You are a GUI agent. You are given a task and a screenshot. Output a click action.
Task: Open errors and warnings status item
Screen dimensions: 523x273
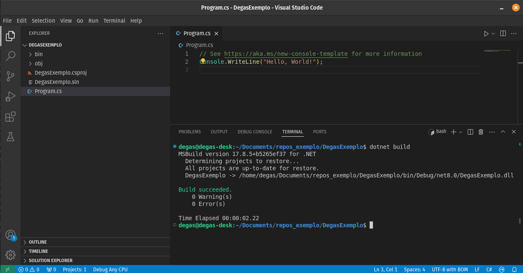[x=28, y=269]
